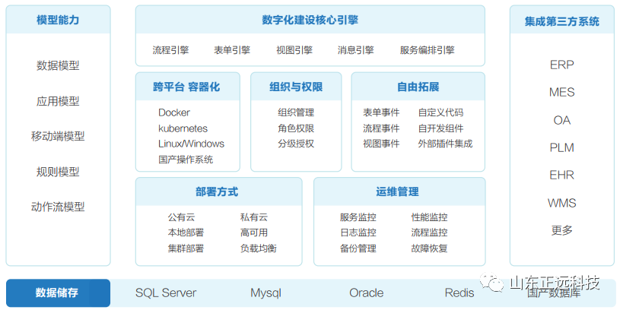Select 流程引擎 in core engine row

(170, 50)
